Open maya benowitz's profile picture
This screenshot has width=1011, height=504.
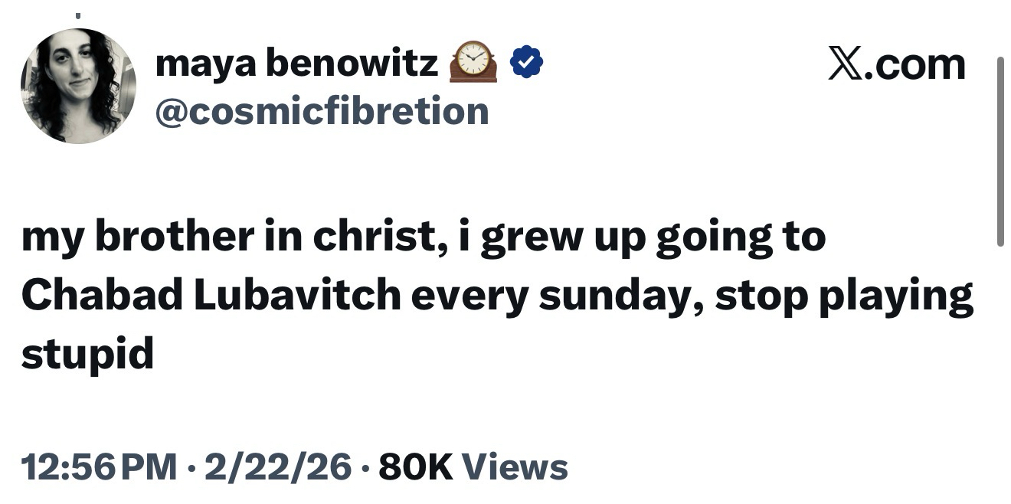tap(78, 86)
